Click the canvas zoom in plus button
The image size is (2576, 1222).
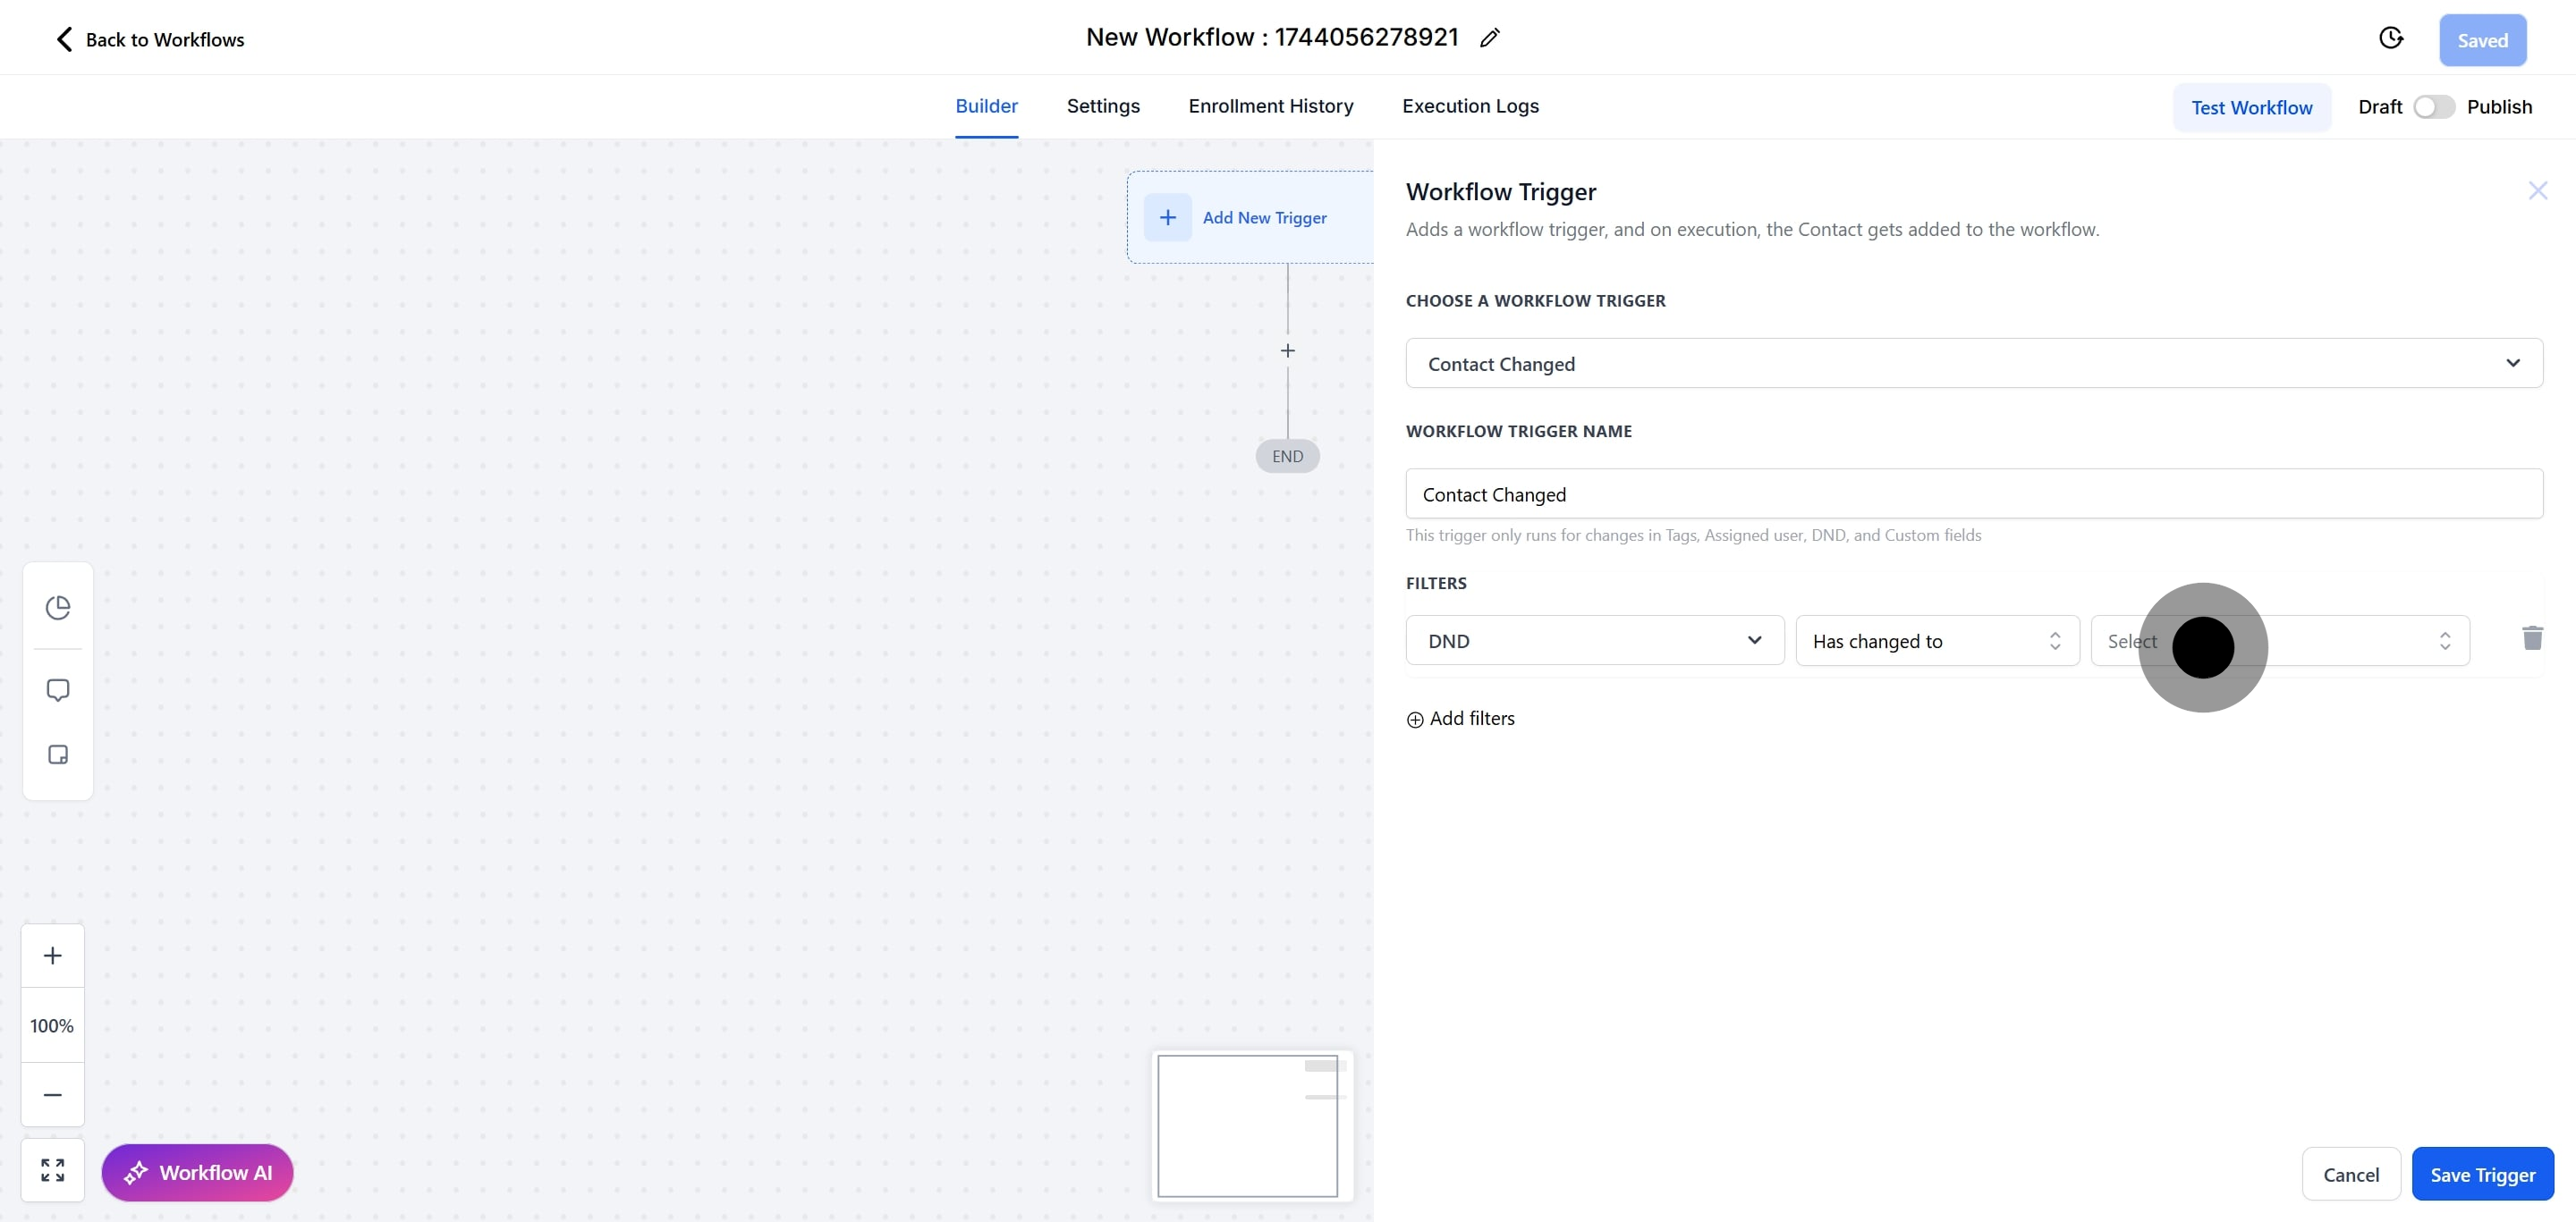pos(53,956)
